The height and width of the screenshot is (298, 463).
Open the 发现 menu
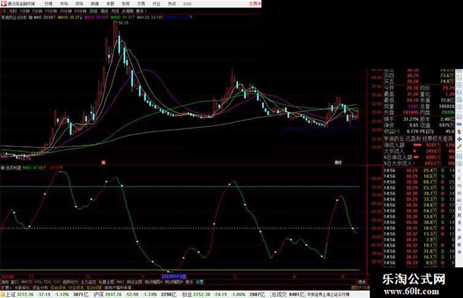[x=125, y=4]
